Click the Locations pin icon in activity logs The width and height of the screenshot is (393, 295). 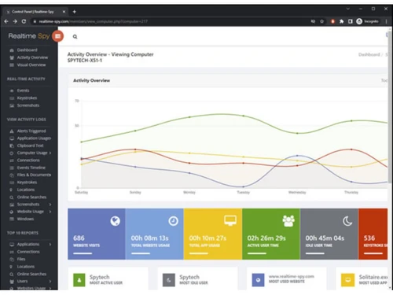click(11, 190)
